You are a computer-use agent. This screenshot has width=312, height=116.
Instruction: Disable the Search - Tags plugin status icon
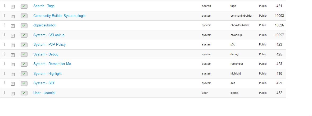click(x=24, y=6)
